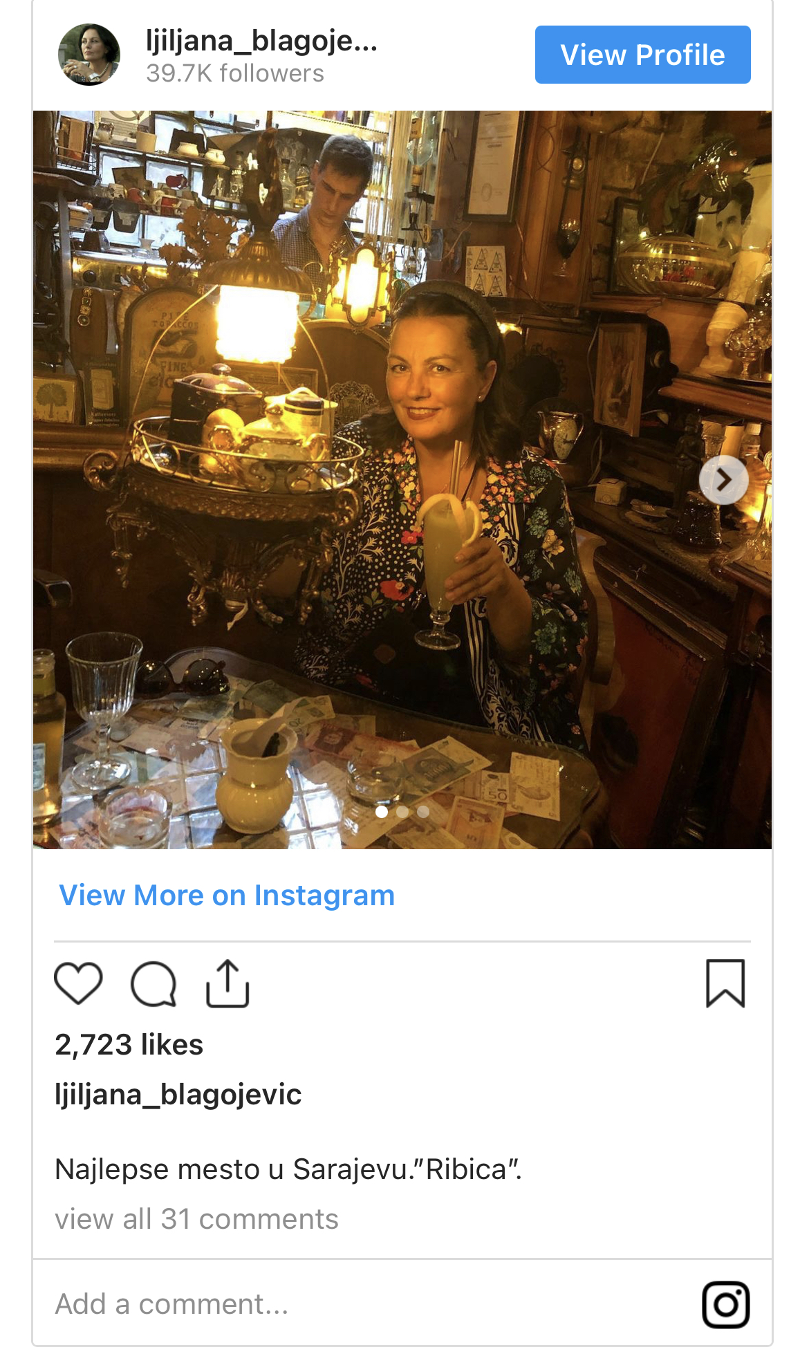The image size is (809, 1354).
Task: Like the post with the heart icon
Action: pyautogui.click(x=78, y=983)
